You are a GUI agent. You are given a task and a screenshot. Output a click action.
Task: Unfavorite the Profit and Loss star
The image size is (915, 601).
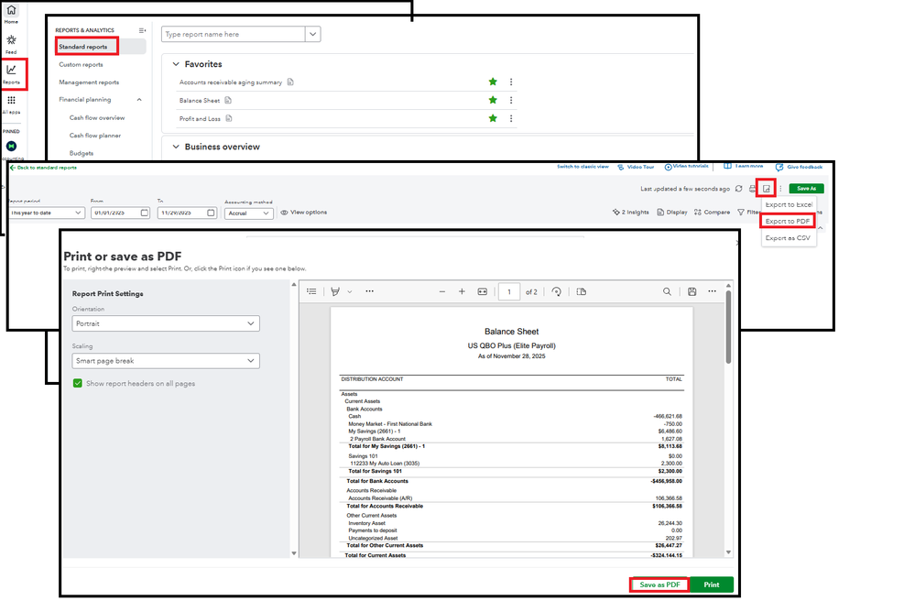[493, 118]
